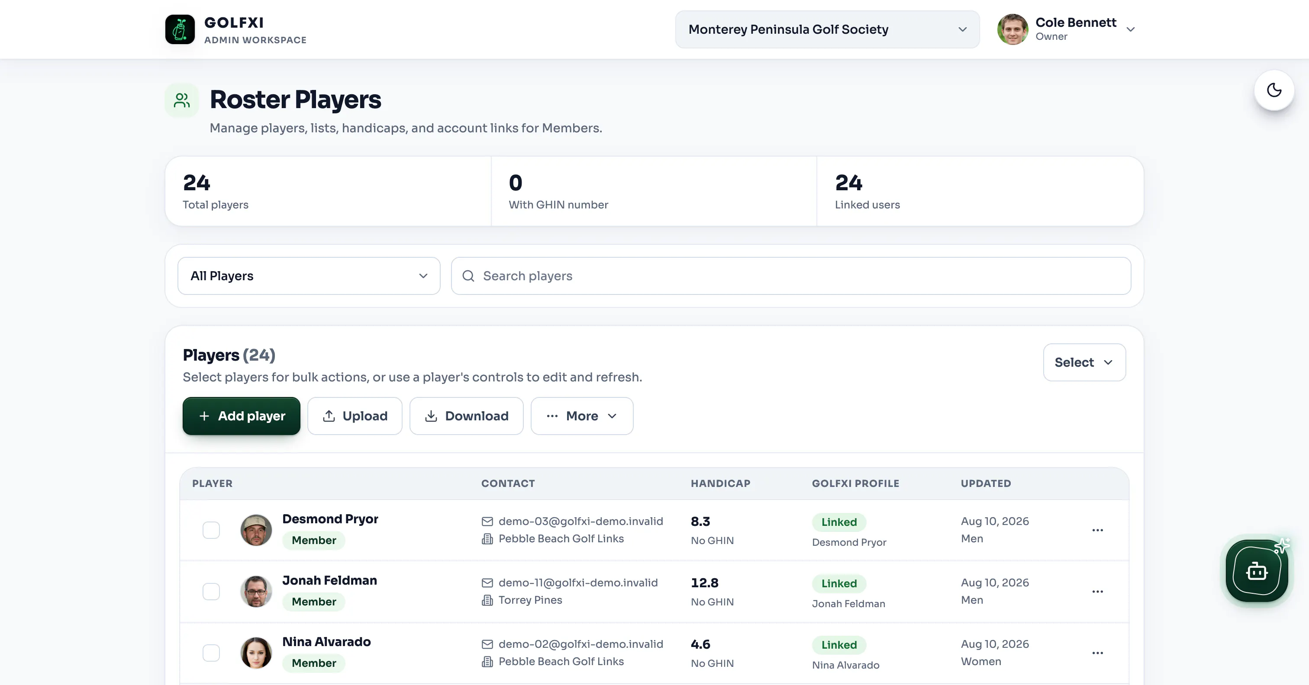This screenshot has height=685, width=1309.
Task: Click the CONTACT column header
Action: pos(508,483)
